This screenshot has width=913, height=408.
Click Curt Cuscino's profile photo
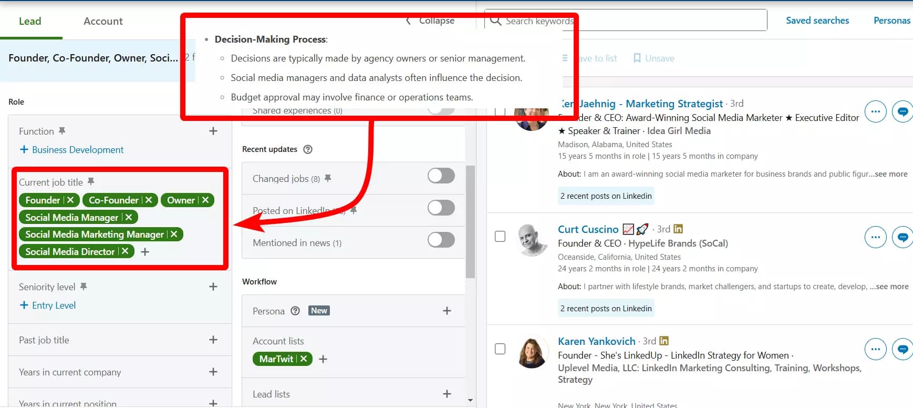[x=532, y=239]
